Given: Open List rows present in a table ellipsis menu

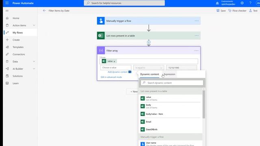Looking at the screenshot, I should (197, 36).
